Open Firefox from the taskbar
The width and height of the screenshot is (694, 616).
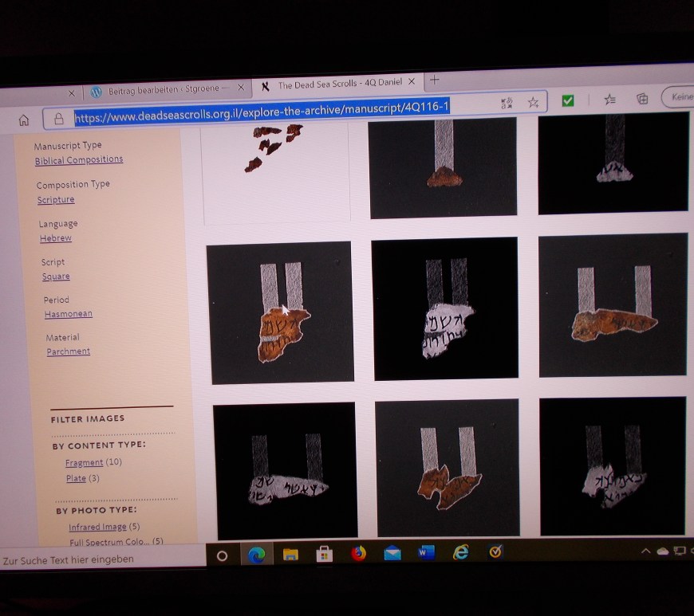(358, 554)
